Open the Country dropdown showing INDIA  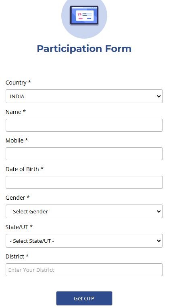tap(84, 96)
